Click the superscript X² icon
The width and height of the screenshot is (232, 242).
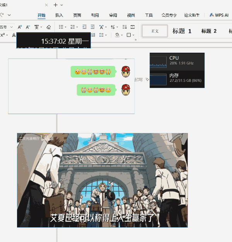click(x=3, y=35)
